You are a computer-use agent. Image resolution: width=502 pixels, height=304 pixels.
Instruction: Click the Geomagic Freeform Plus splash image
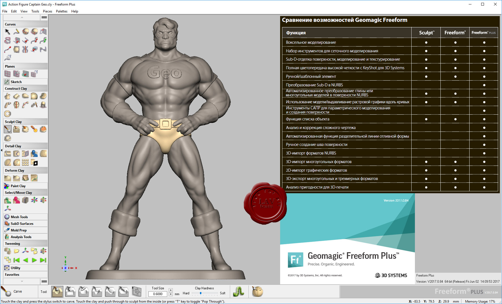[x=347, y=239]
